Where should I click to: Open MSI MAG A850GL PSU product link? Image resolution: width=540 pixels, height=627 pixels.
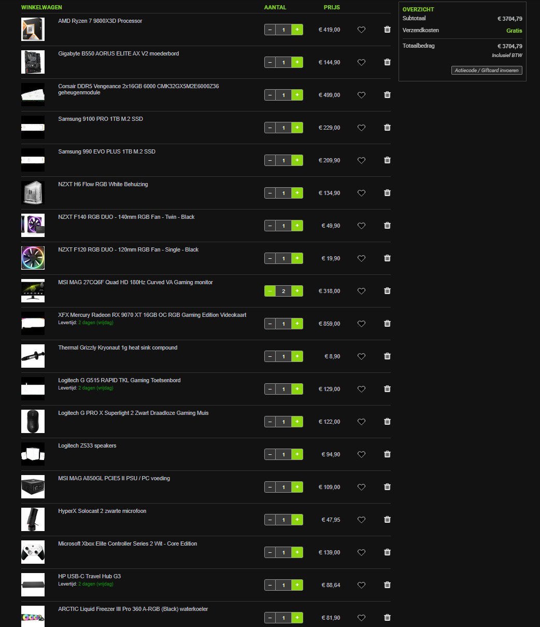point(113,479)
